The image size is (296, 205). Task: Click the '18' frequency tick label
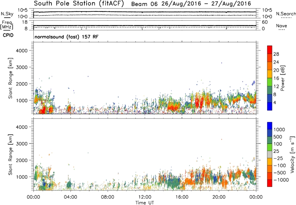25,22
